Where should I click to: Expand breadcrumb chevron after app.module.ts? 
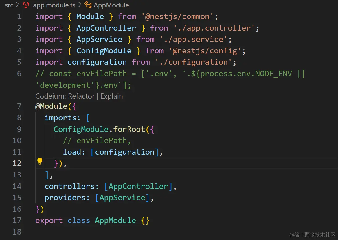click(80, 5)
